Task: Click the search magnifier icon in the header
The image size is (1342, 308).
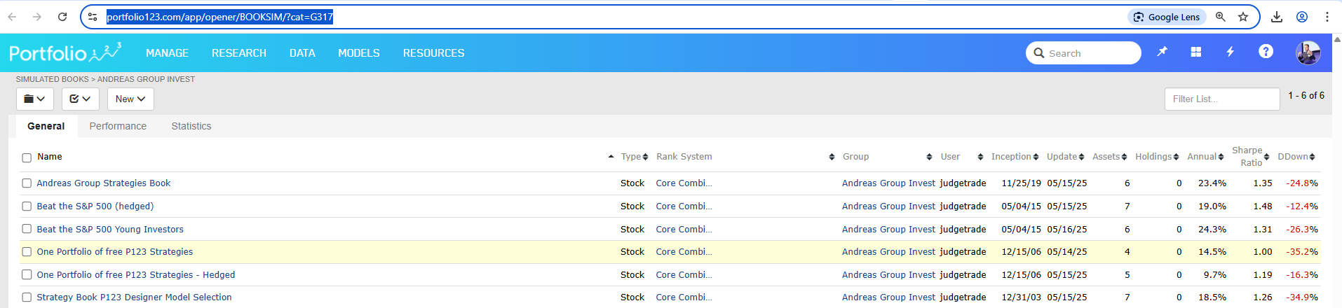Action: 1039,53
